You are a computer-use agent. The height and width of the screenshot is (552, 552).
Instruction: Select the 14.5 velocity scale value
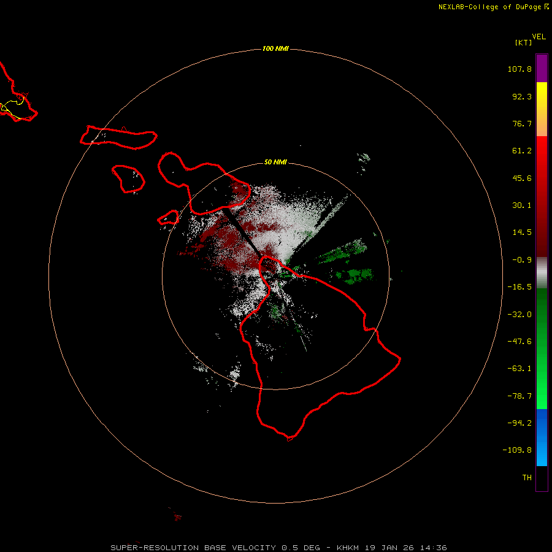[522, 232]
